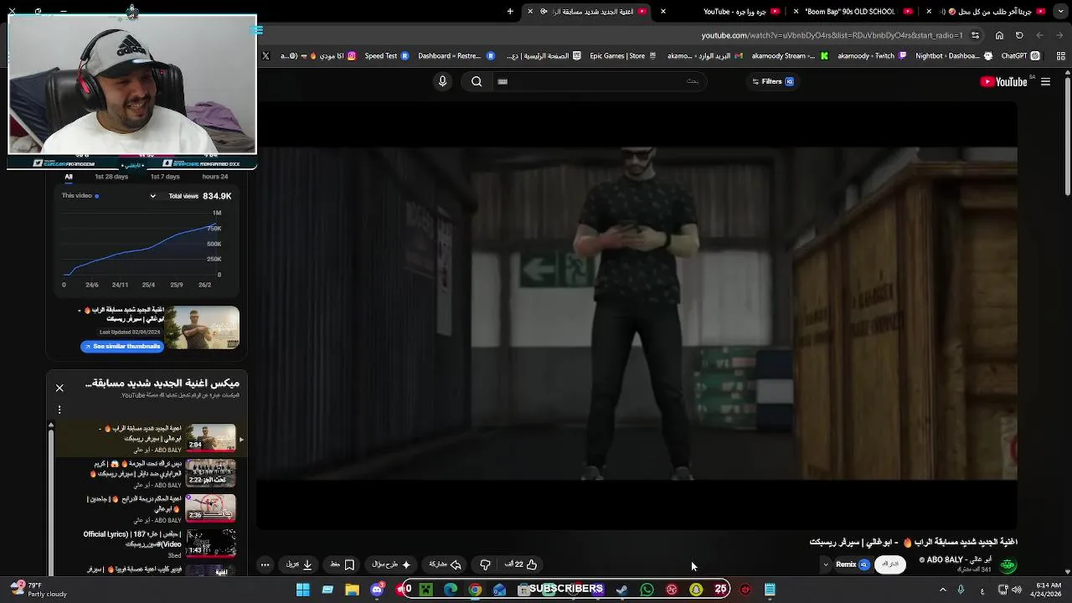
Task: Open the Speed Test bookmark
Action: [x=386, y=56]
